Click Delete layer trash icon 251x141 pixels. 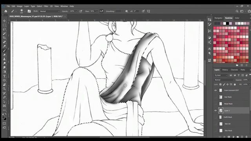247,137
